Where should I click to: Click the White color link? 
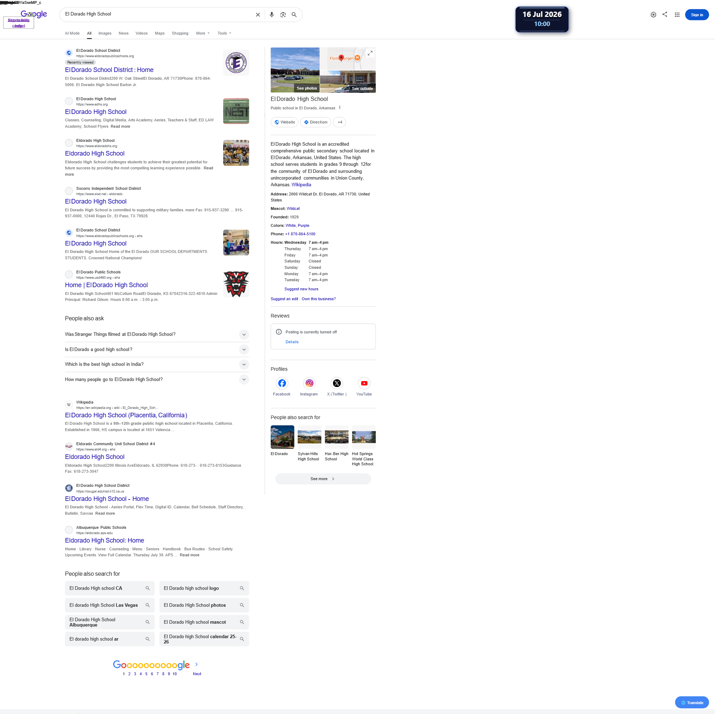pyautogui.click(x=292, y=227)
